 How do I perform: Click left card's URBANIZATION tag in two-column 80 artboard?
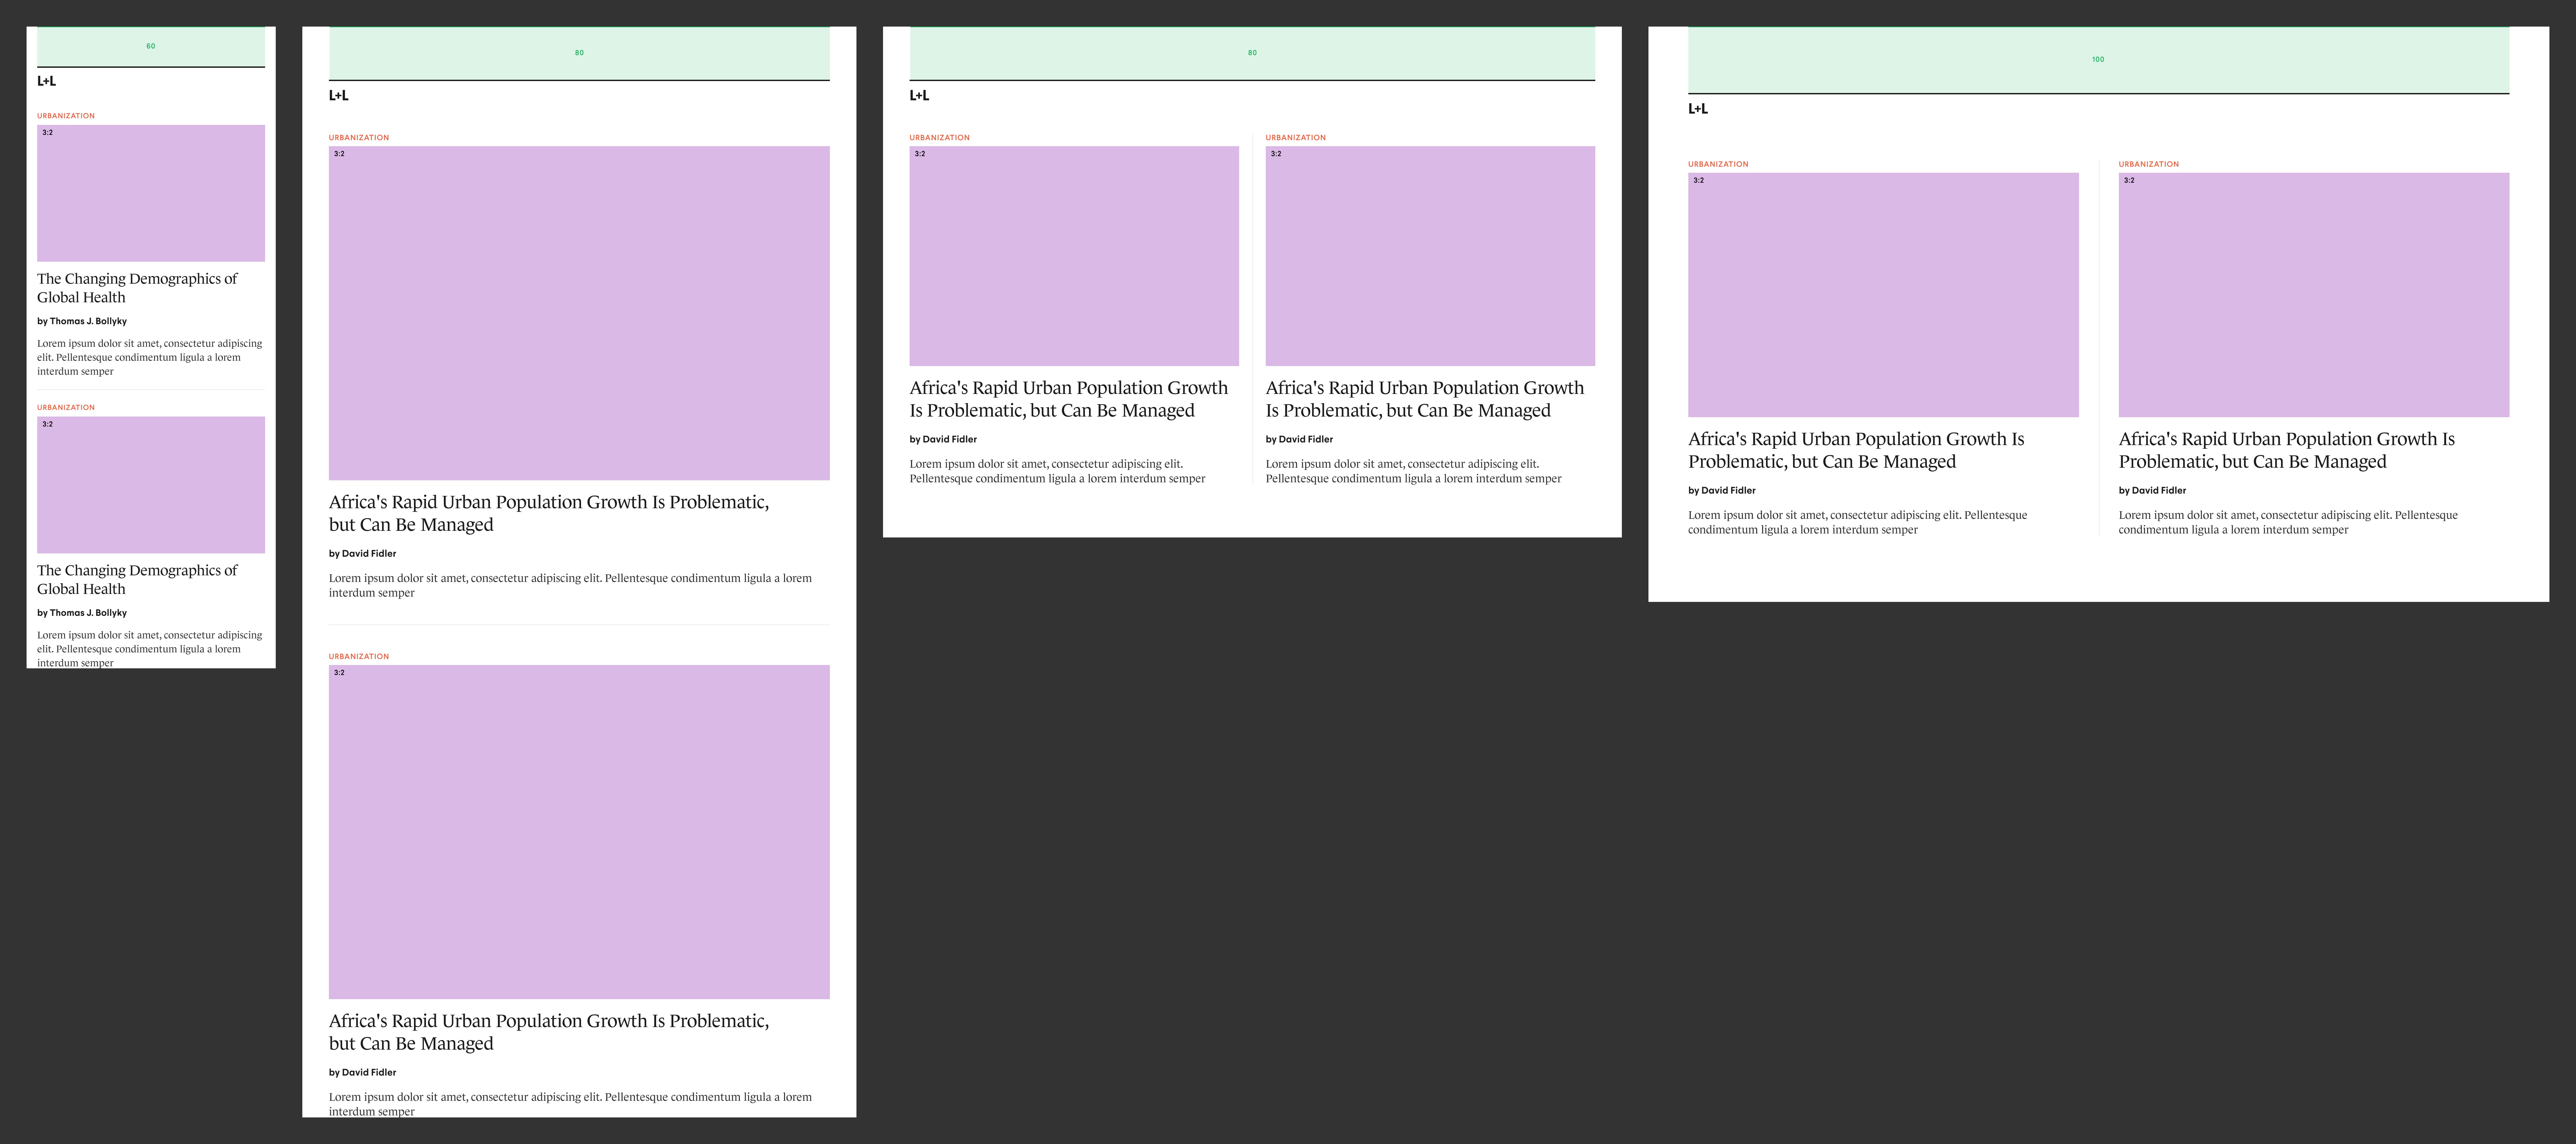[x=940, y=138]
